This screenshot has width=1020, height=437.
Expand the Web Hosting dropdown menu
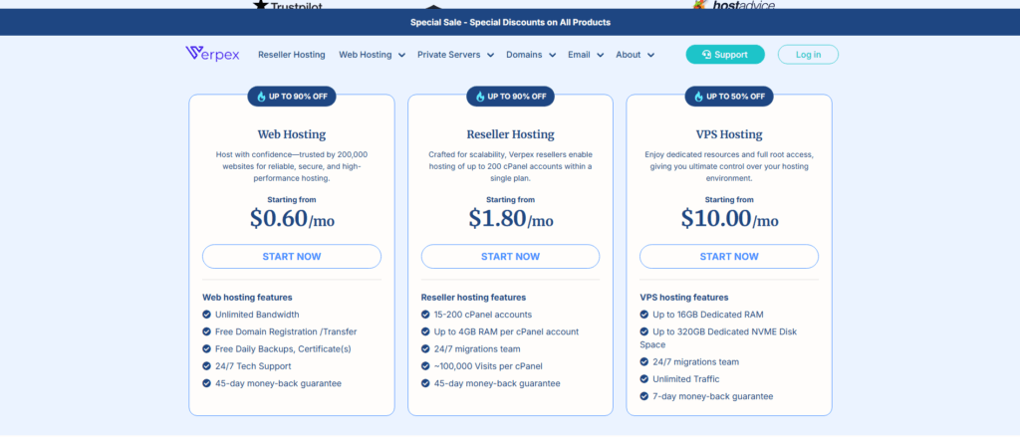[x=372, y=55]
